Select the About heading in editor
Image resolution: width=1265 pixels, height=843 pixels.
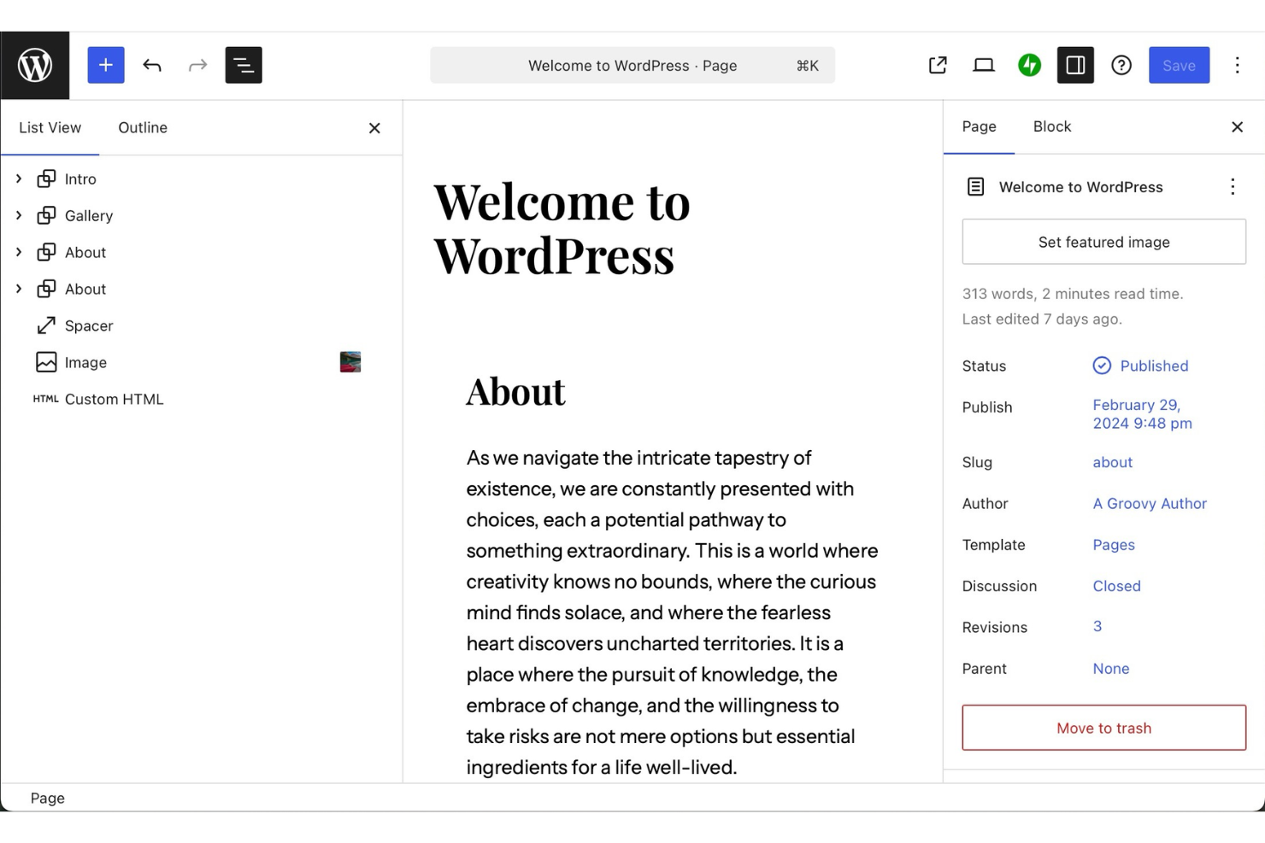(515, 392)
